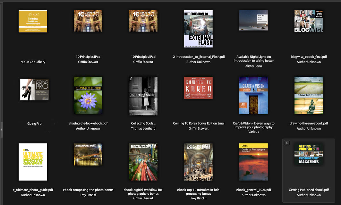This screenshot has height=205, width=341.
Task: Open Craft & Vision book cover
Action: (x=253, y=96)
